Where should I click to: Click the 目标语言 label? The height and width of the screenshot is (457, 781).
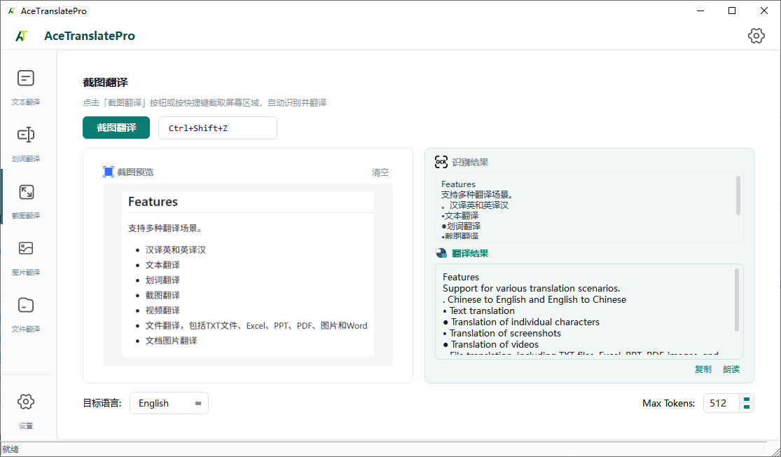[102, 403]
